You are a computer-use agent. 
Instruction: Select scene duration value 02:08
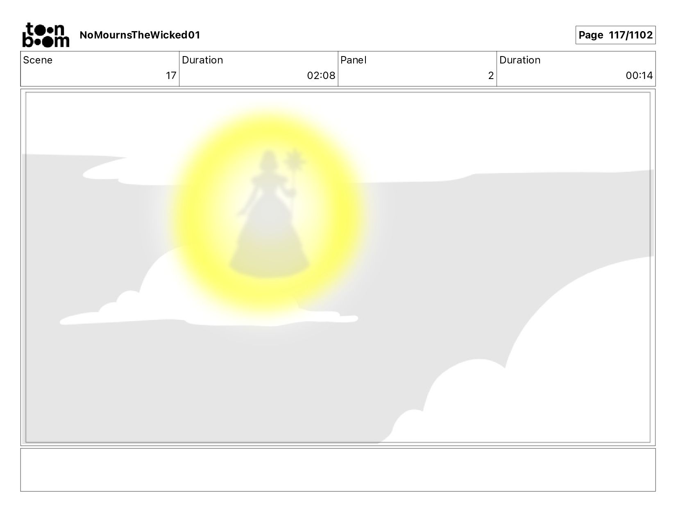pyautogui.click(x=321, y=76)
